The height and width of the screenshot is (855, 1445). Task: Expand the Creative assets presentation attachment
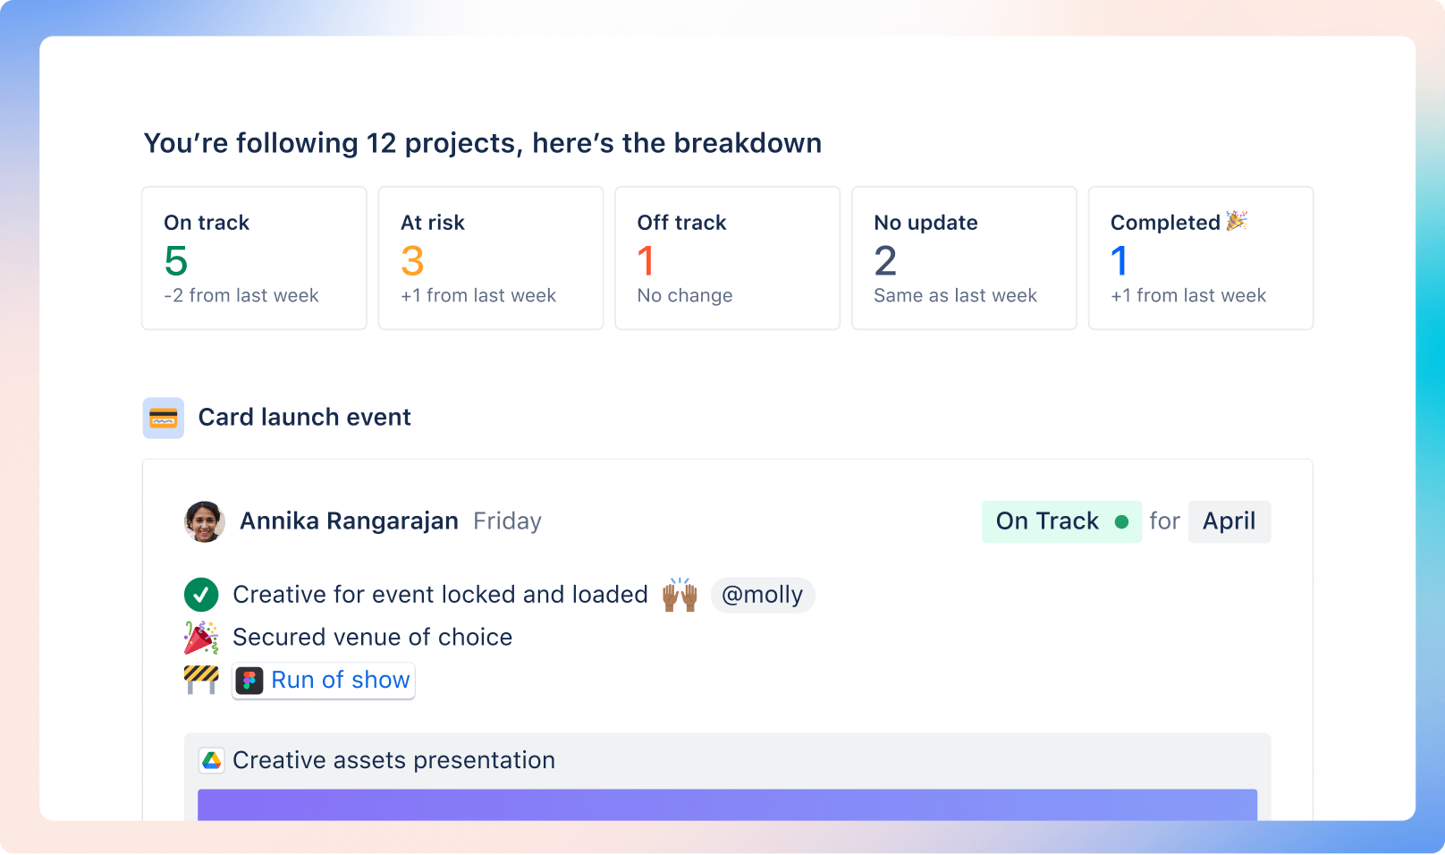coord(393,760)
